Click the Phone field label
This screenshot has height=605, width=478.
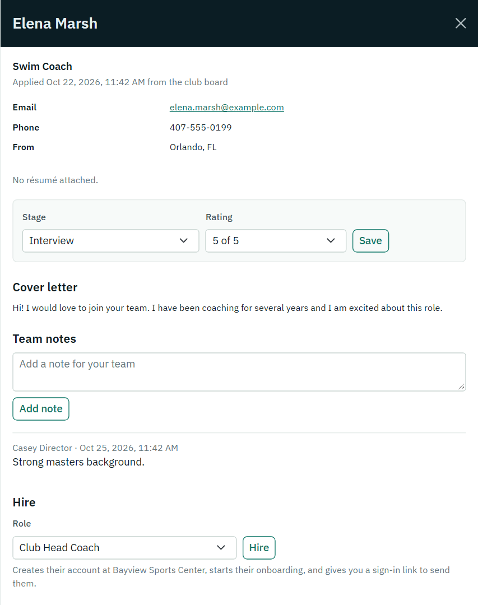point(26,127)
